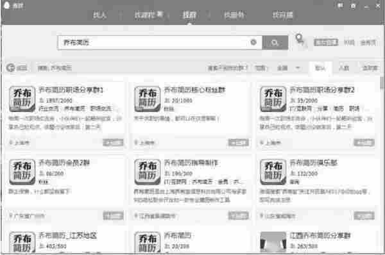Click the search magnifier button
The width and height of the screenshot is (385, 255).
click(x=275, y=43)
